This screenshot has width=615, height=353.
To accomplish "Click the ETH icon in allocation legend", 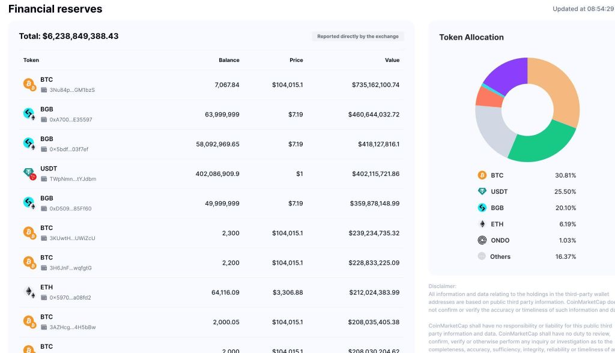I will [482, 224].
